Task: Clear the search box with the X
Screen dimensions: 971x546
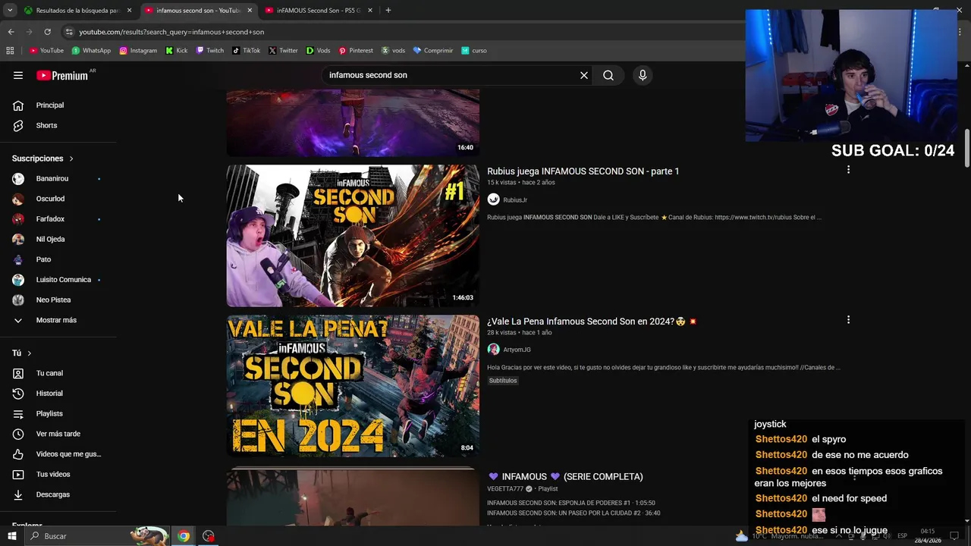Action: tap(584, 75)
